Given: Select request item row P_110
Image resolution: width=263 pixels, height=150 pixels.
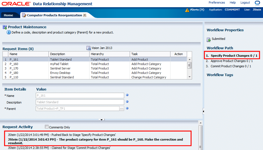Looking at the screenshot, I should pyautogui.click(x=95, y=77).
